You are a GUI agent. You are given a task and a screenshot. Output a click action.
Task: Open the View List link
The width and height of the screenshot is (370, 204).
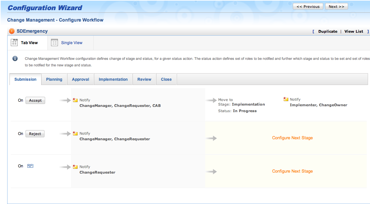click(354, 31)
